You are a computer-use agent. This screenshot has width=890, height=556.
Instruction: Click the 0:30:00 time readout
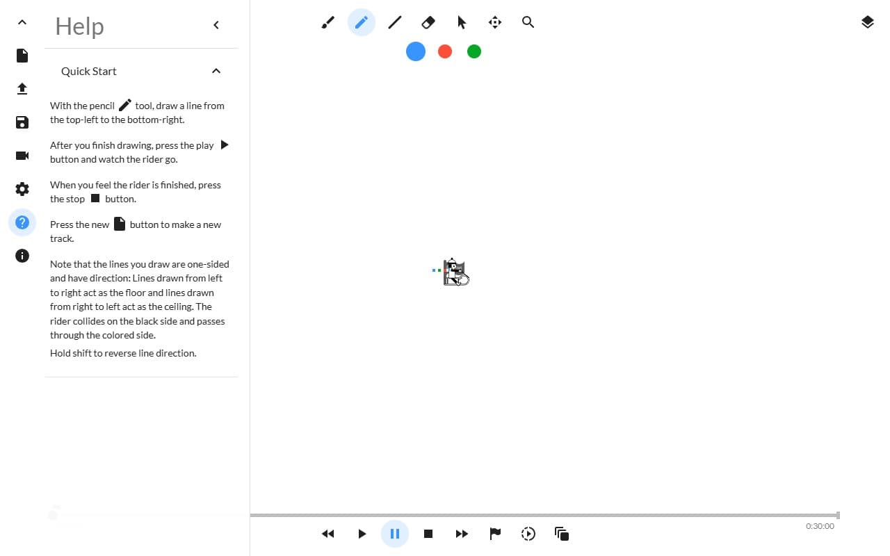coord(820,526)
